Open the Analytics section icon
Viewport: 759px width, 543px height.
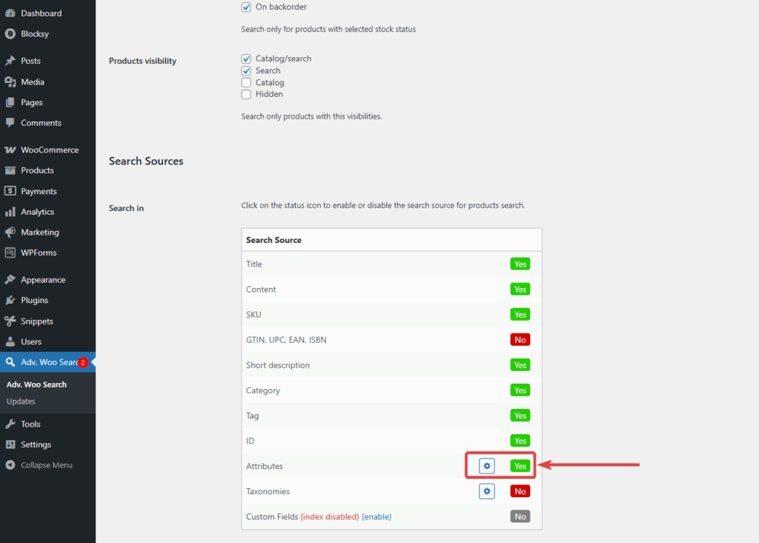point(12,211)
